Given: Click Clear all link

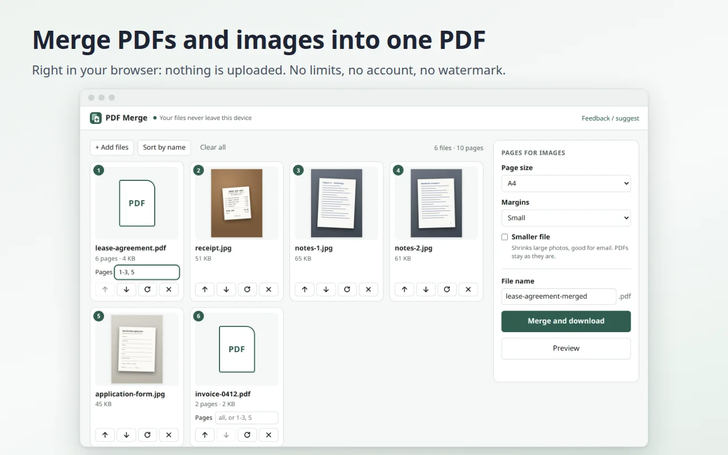Looking at the screenshot, I should point(213,147).
